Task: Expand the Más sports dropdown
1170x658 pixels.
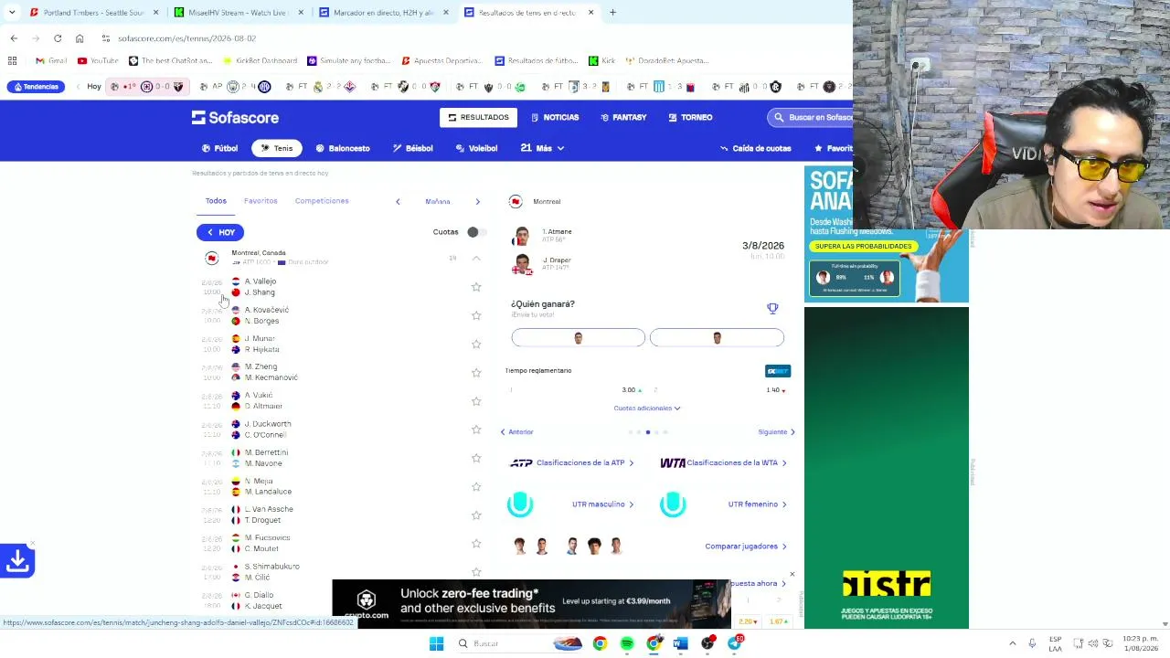Action: coord(543,148)
